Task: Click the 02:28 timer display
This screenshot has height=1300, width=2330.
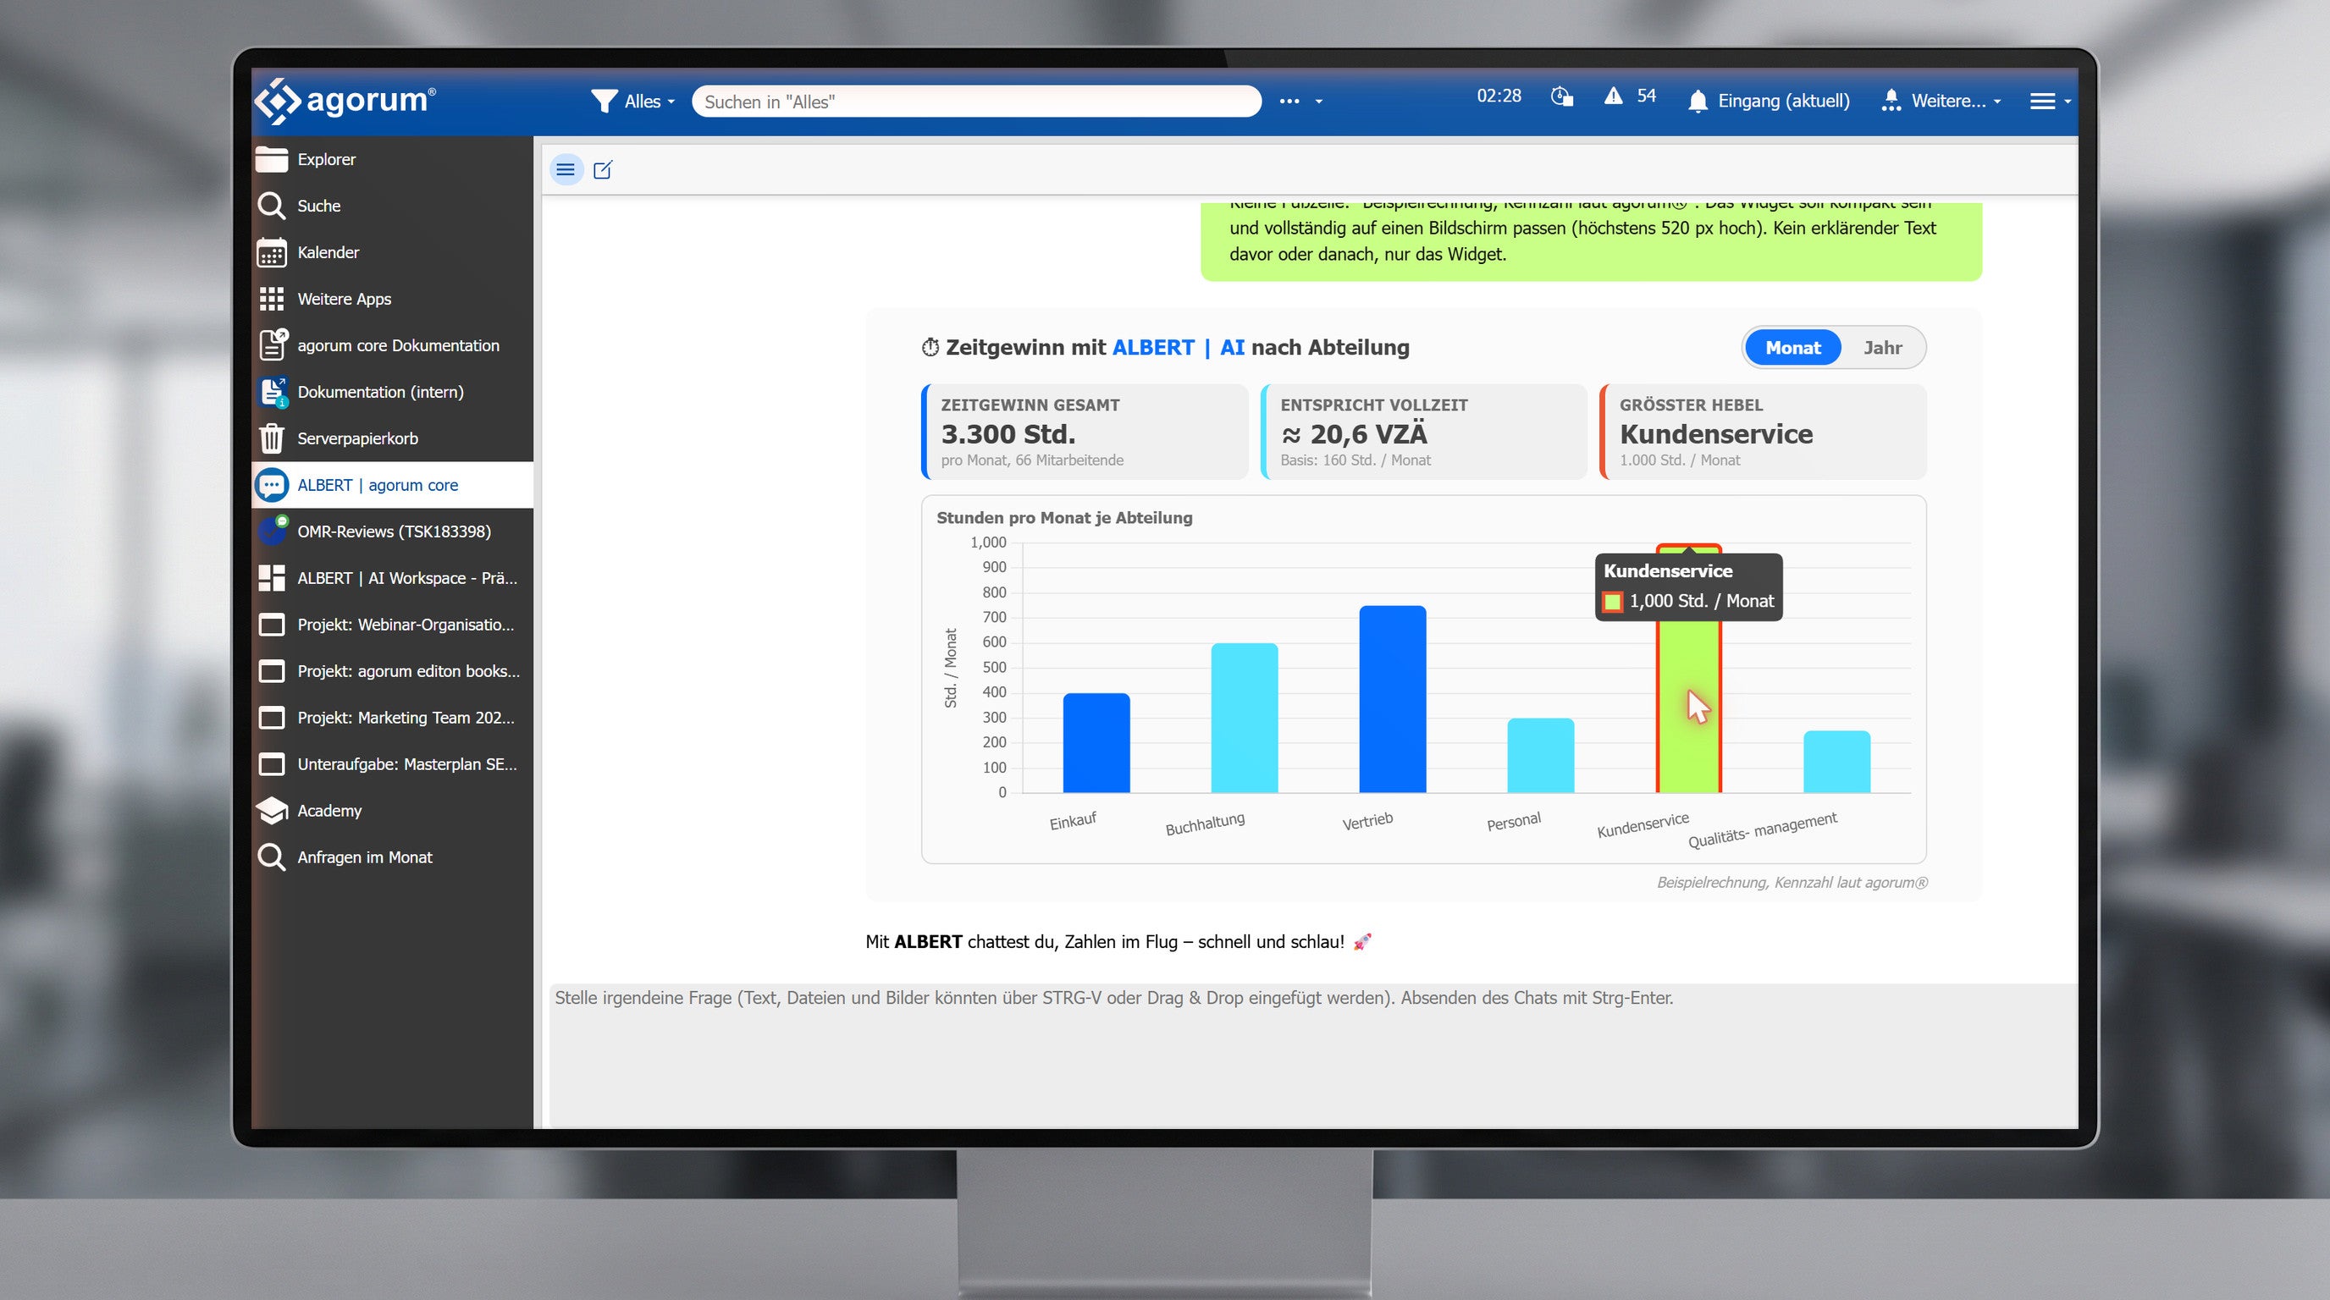Action: click(1499, 96)
